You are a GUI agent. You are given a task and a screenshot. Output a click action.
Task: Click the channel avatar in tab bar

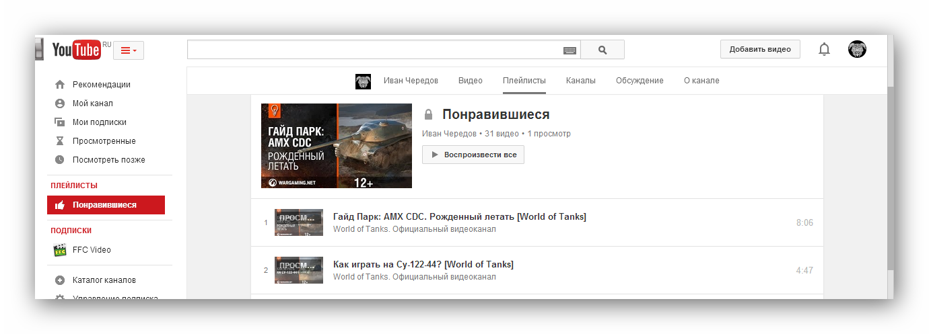pyautogui.click(x=364, y=81)
